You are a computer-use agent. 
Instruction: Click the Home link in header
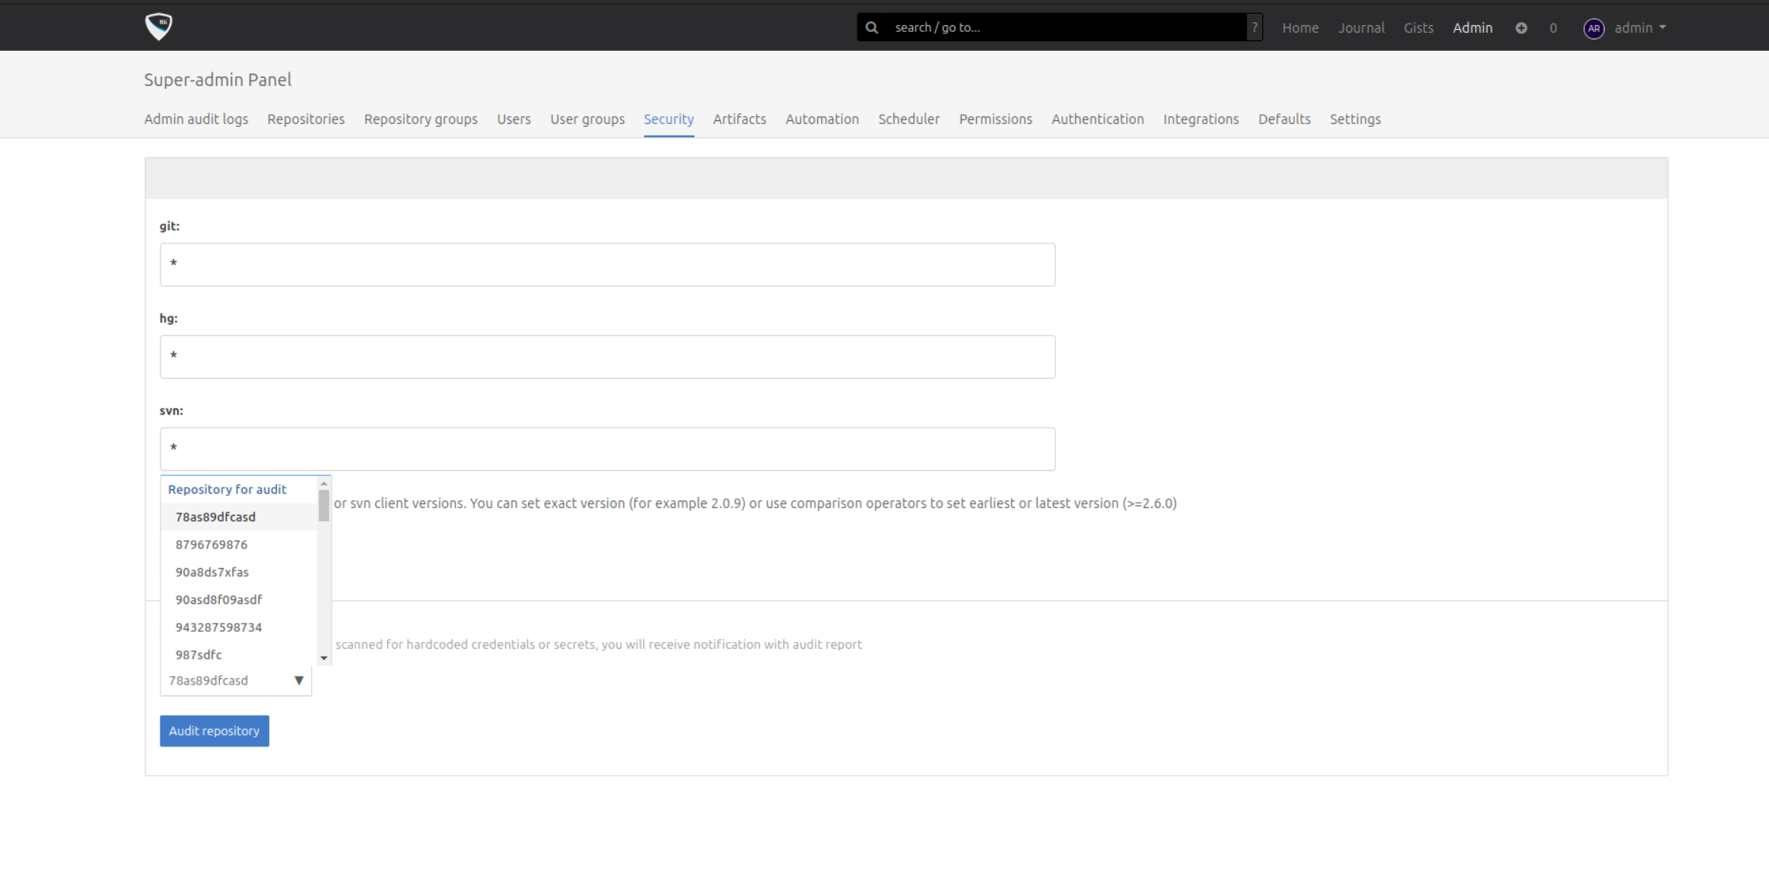click(x=1300, y=28)
